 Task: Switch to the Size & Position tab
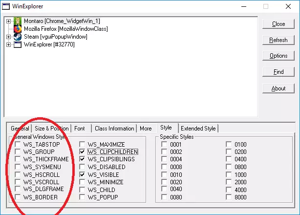[x=52, y=129]
